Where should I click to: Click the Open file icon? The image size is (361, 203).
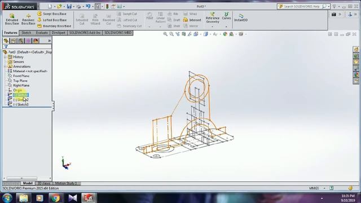click(60, 6)
